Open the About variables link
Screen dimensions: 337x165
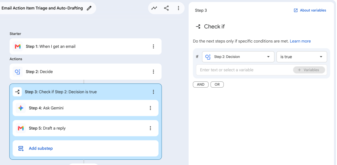click(x=313, y=10)
